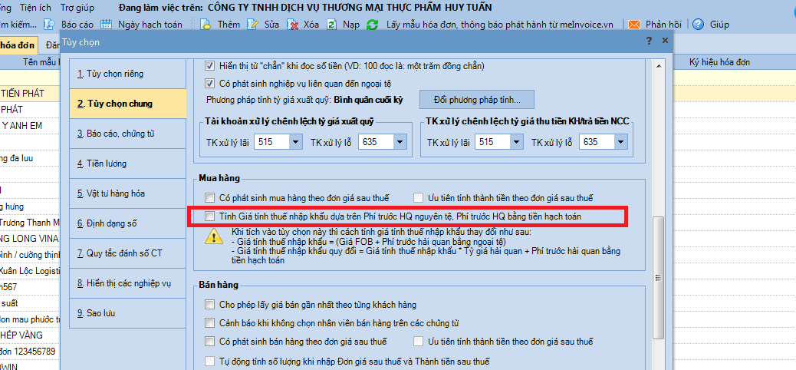Screen dimensions: 796x370
Task: Click the Xóa (delete) red X icon
Action: coord(293,25)
